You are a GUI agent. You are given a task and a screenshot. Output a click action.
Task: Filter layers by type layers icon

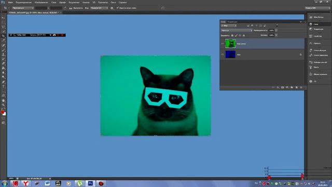tap(256, 25)
